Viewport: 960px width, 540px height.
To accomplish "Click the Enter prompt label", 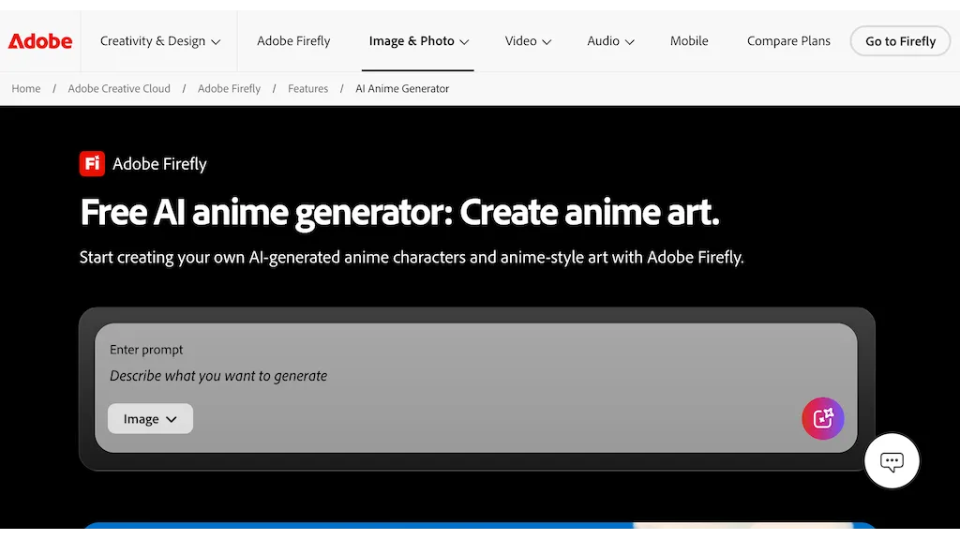I will 146,350.
